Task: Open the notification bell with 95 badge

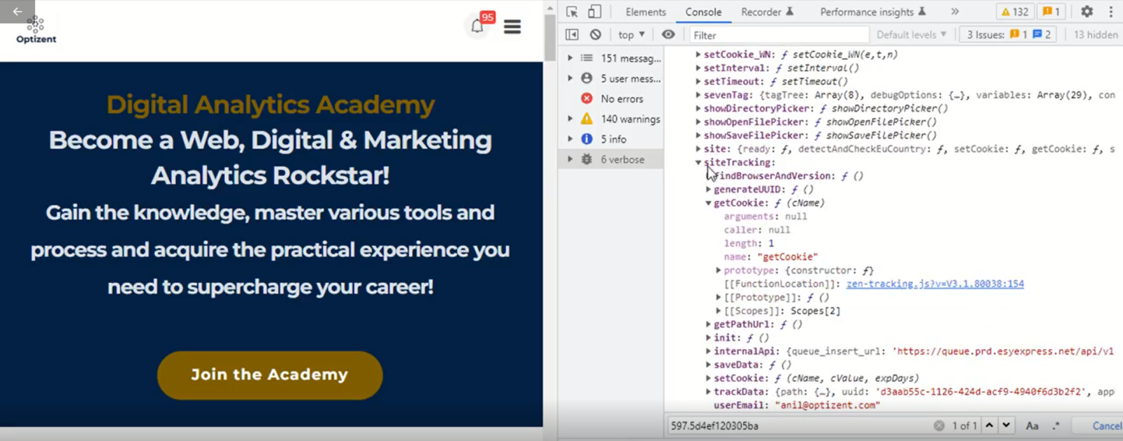Action: 477,27
